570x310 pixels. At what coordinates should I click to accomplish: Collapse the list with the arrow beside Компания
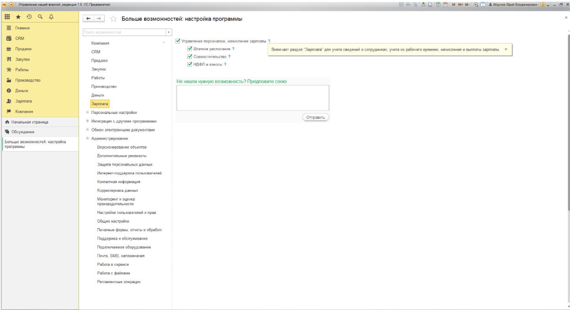[164, 43]
